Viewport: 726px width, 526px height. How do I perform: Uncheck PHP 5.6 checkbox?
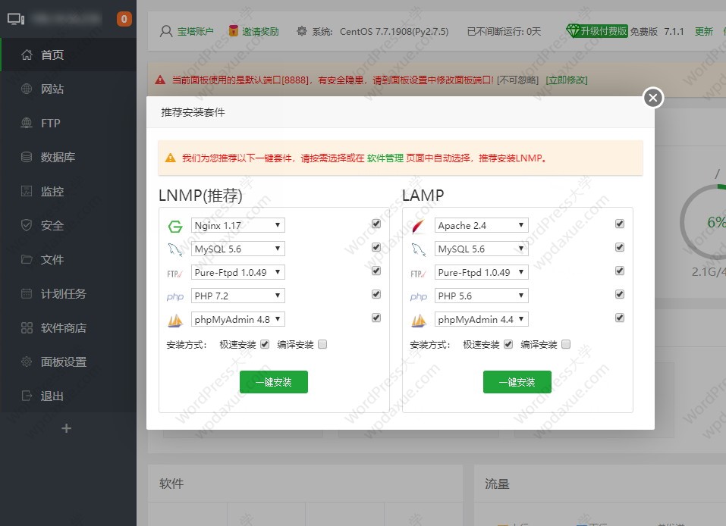(x=620, y=294)
